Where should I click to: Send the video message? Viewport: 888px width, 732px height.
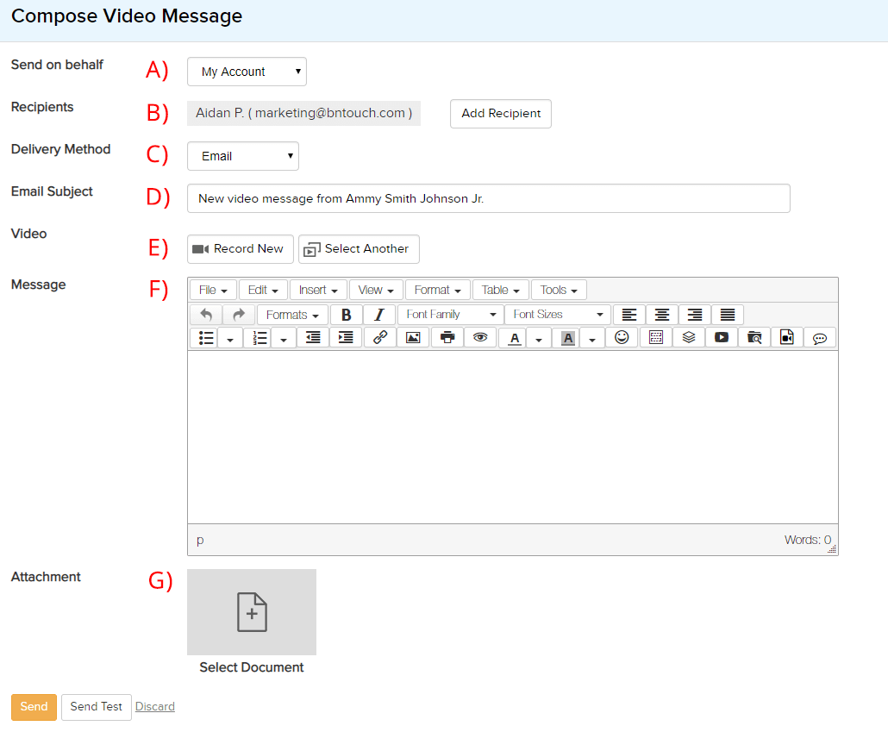click(34, 707)
